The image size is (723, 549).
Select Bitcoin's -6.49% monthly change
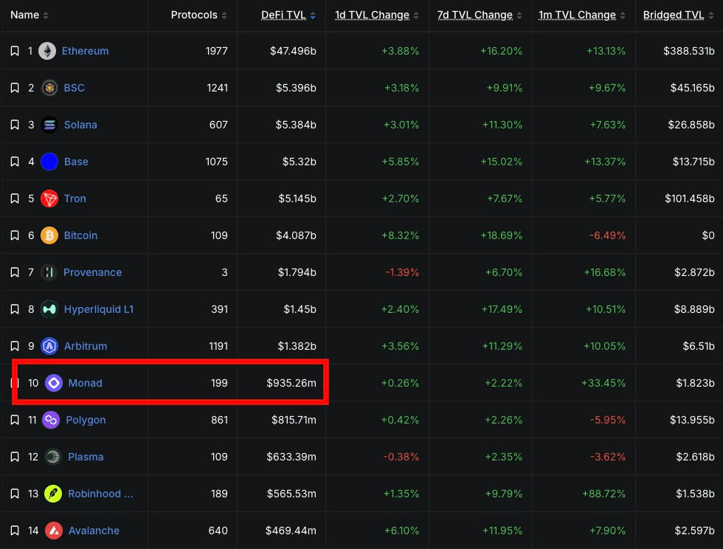coord(608,235)
